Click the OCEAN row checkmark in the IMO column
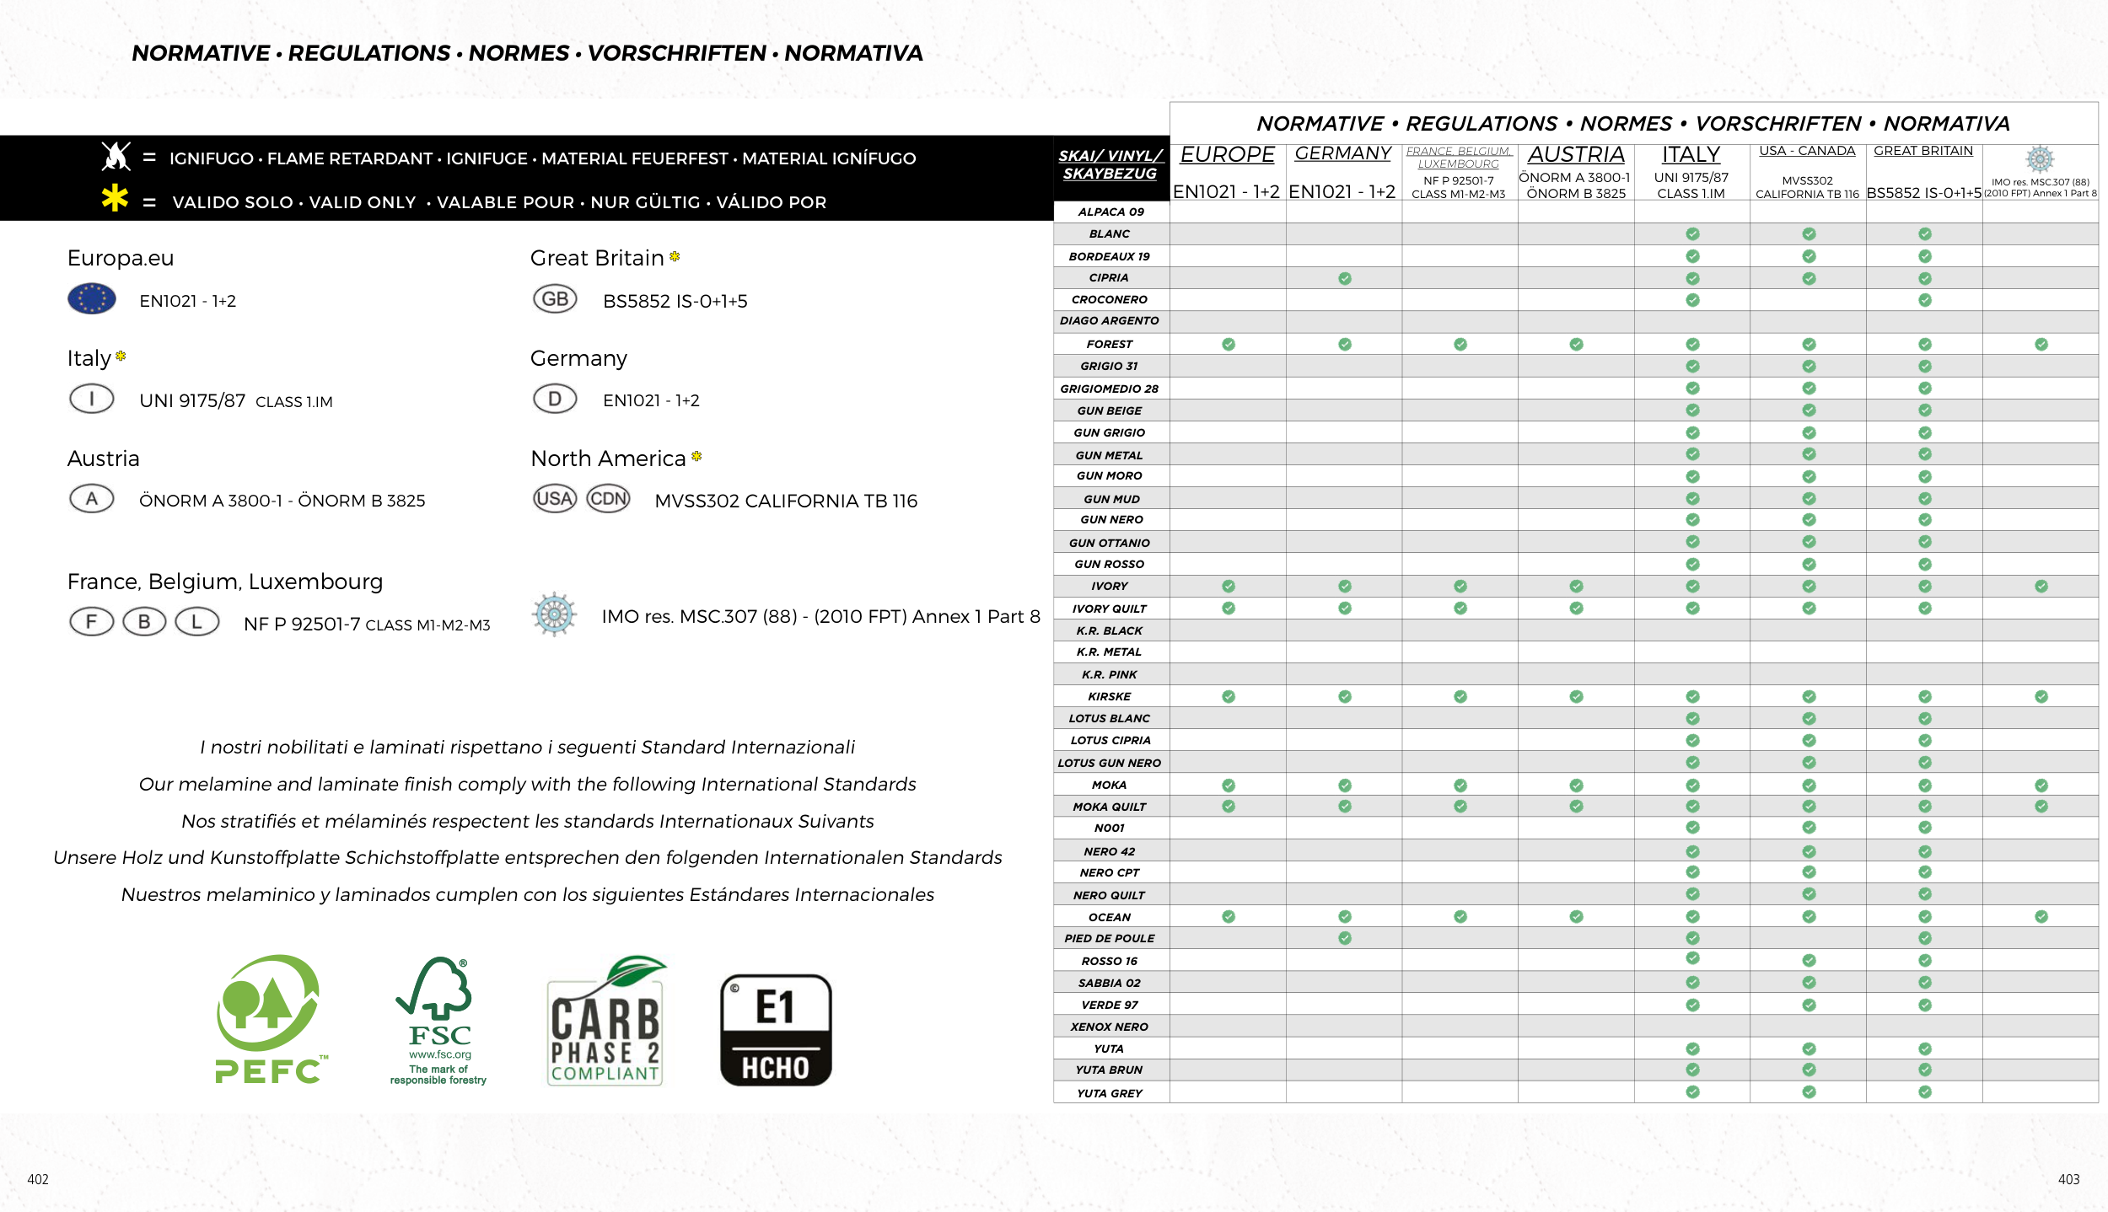 [x=2041, y=916]
